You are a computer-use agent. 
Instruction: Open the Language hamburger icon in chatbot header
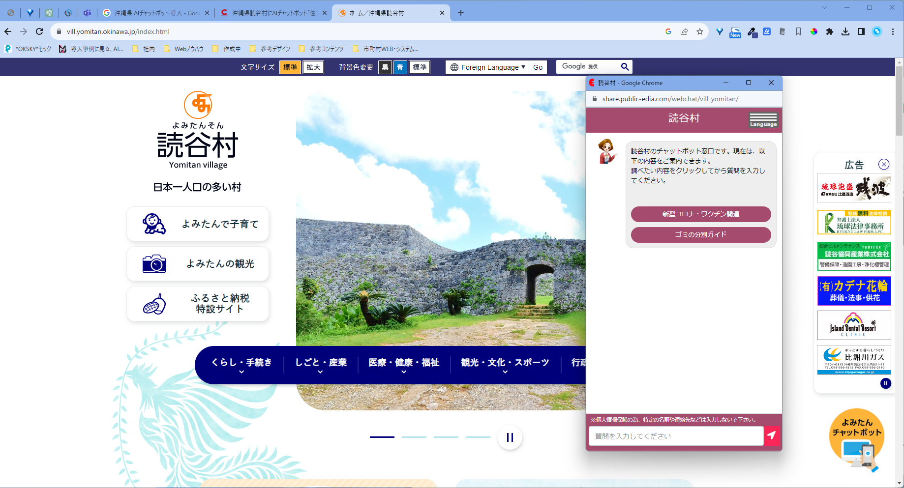tap(763, 119)
